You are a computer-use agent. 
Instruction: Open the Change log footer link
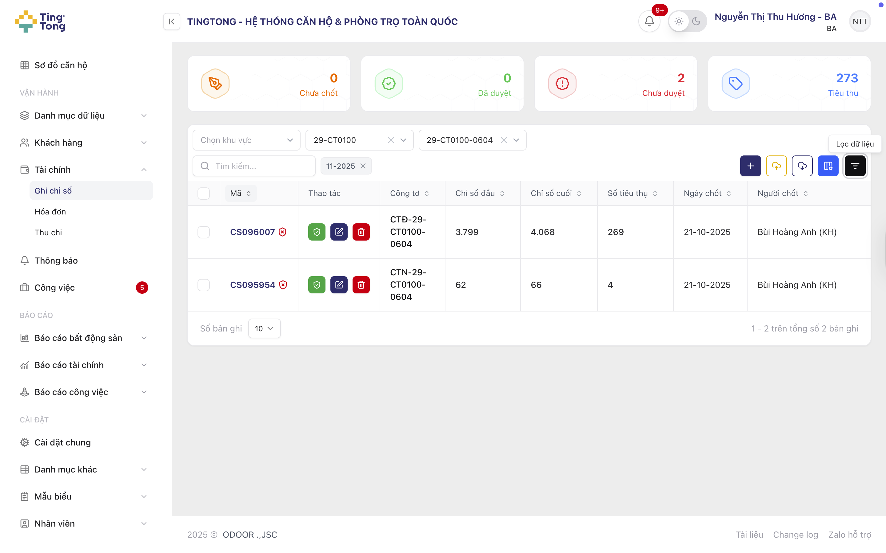coord(795,534)
